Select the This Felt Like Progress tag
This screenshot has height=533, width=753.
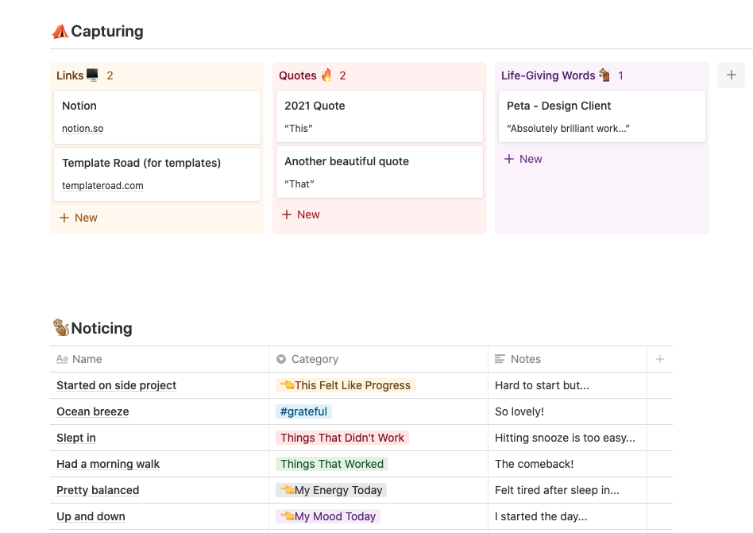point(345,385)
